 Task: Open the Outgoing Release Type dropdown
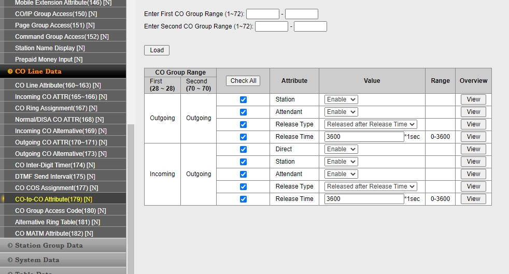[x=371, y=124]
